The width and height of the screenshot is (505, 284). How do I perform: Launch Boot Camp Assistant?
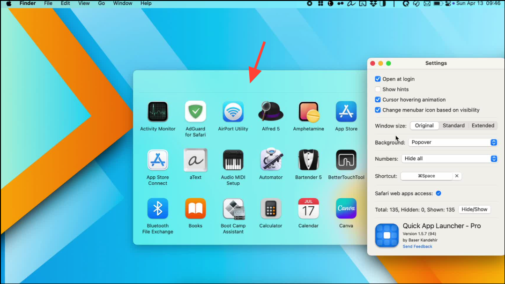point(233,209)
